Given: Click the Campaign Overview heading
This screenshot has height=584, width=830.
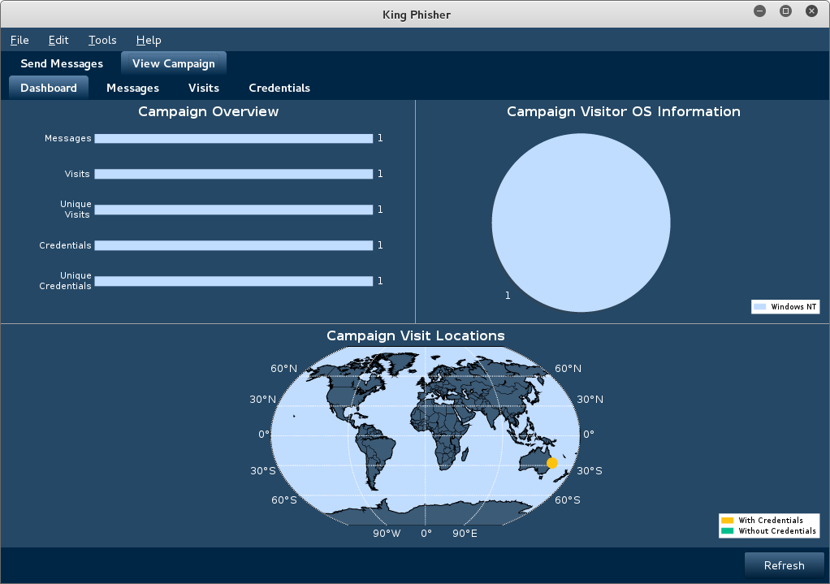Looking at the screenshot, I should [209, 112].
